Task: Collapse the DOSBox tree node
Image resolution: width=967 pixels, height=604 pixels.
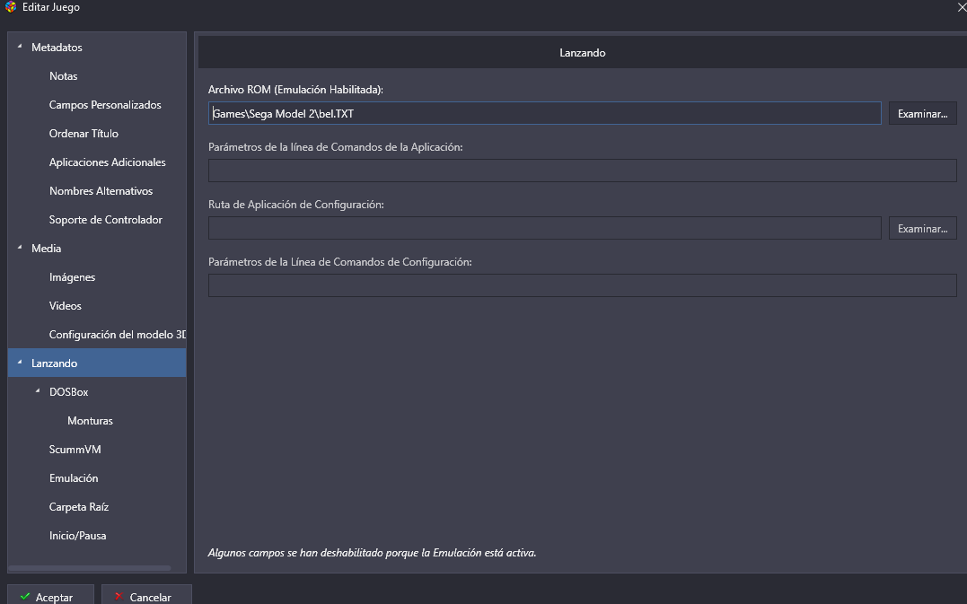Action: (x=38, y=390)
